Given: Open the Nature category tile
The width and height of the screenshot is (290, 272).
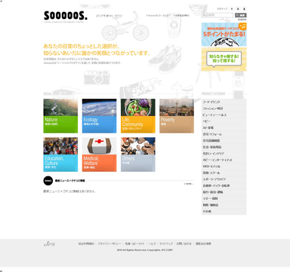Looking at the screenshot, I should [x=60, y=116].
